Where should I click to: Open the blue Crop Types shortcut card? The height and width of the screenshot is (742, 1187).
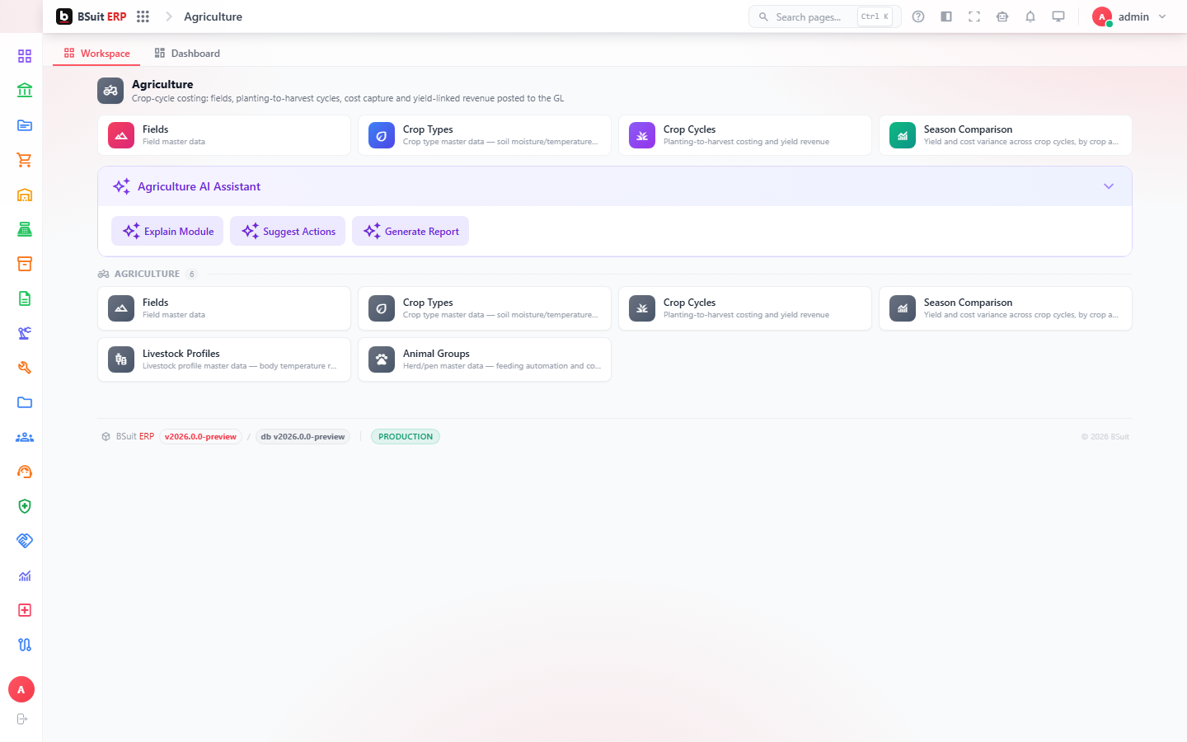[x=485, y=135]
